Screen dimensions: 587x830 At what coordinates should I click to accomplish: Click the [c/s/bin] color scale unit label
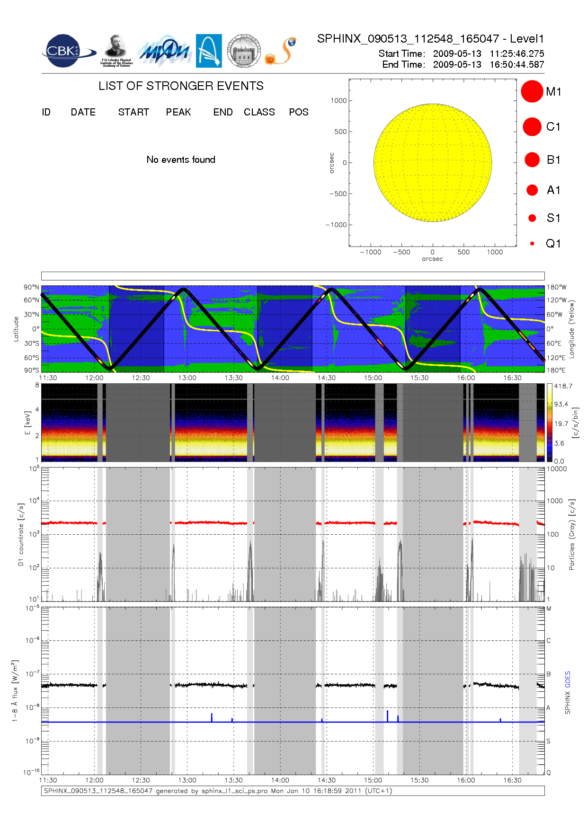[575, 423]
